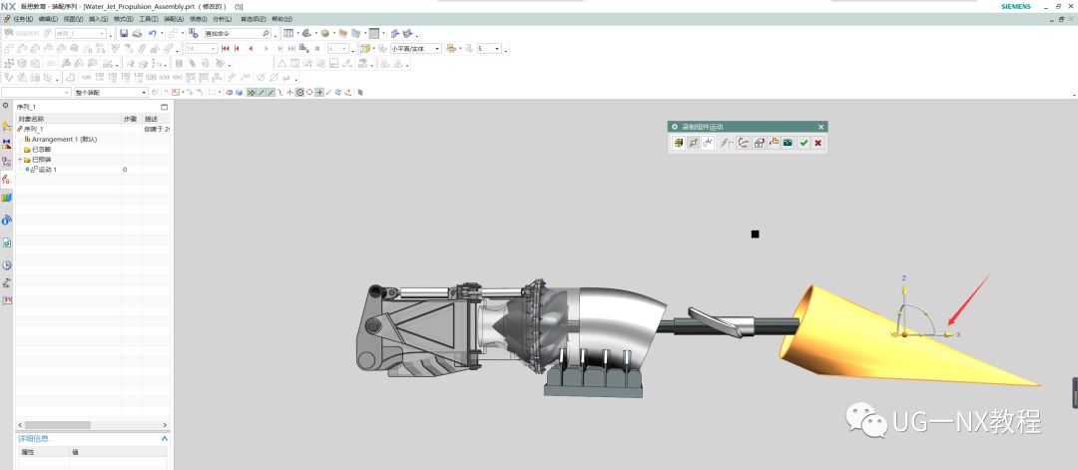The image size is (1078, 470).
Task: Rewind sequence to start with double-red-arrow icon
Action: click(x=225, y=49)
